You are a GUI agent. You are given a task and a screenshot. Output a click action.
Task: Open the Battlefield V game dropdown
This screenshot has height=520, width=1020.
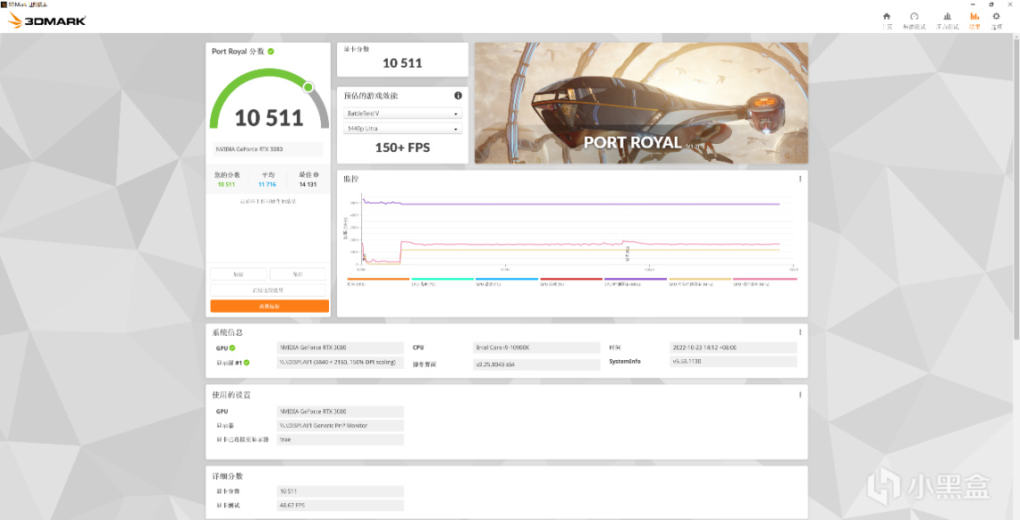click(402, 113)
